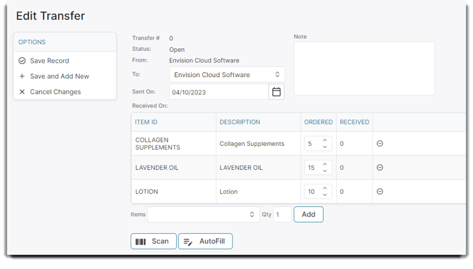Decrease LAVENDER OIL ordered quantity

[325, 171]
